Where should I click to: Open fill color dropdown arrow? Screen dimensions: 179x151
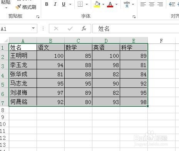point(103,4)
